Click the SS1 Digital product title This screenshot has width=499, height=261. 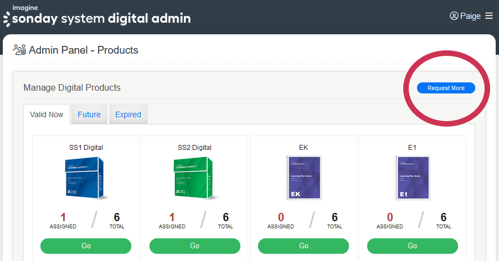[x=85, y=148]
